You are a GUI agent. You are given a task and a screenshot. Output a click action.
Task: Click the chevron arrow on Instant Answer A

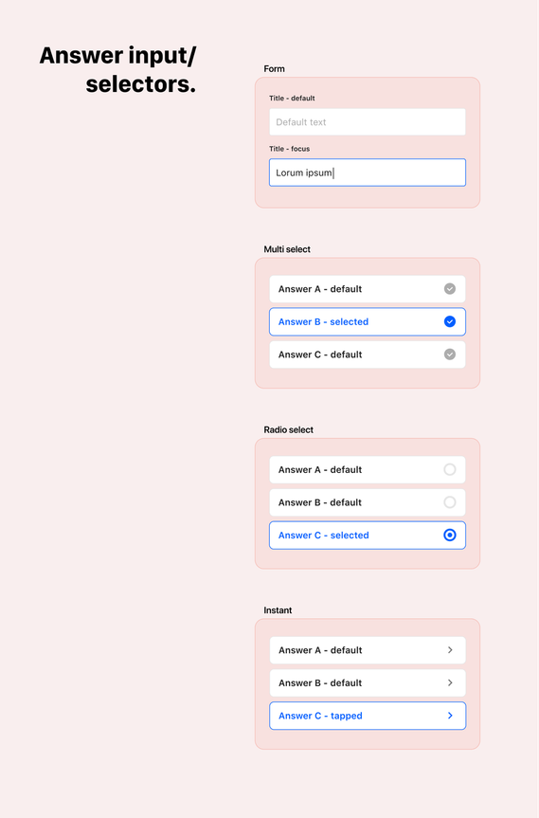tap(450, 650)
